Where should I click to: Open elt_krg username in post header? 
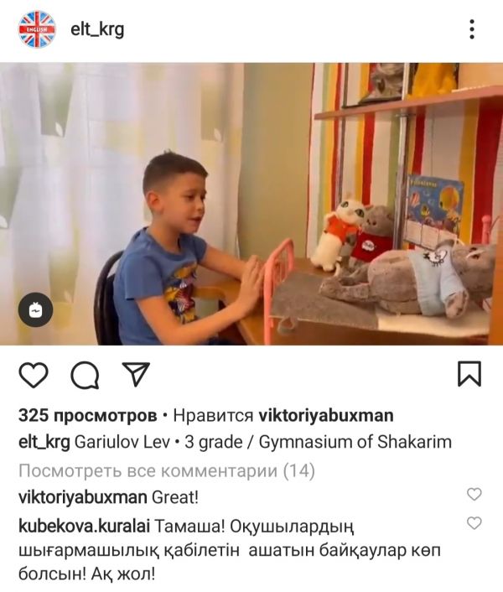(97, 30)
